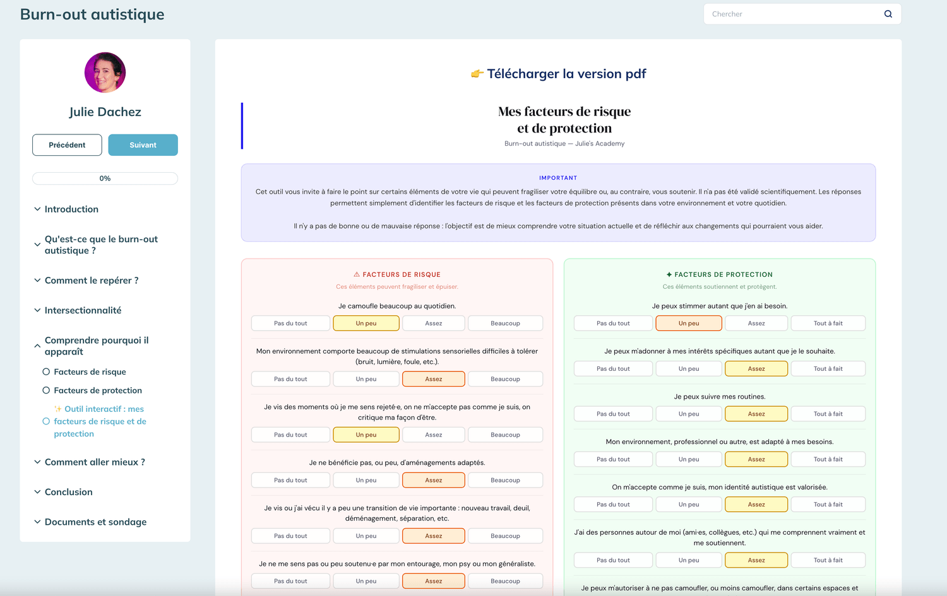This screenshot has width=947, height=596.
Task: Select "Assez" for environnement adapté à mes besoins
Action: (756, 460)
